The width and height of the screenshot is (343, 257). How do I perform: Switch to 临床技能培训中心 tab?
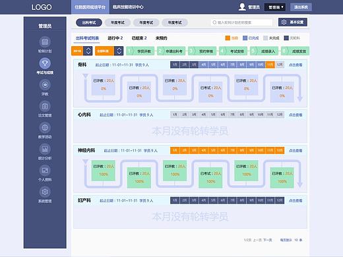pyautogui.click(x=128, y=7)
